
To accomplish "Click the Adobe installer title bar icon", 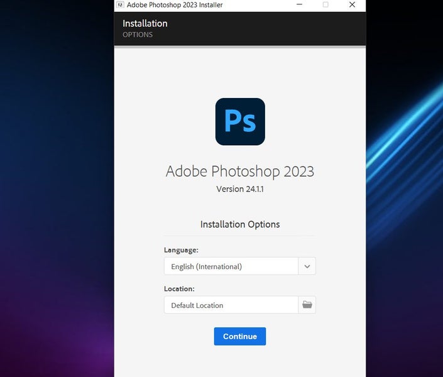I will (x=120, y=5).
